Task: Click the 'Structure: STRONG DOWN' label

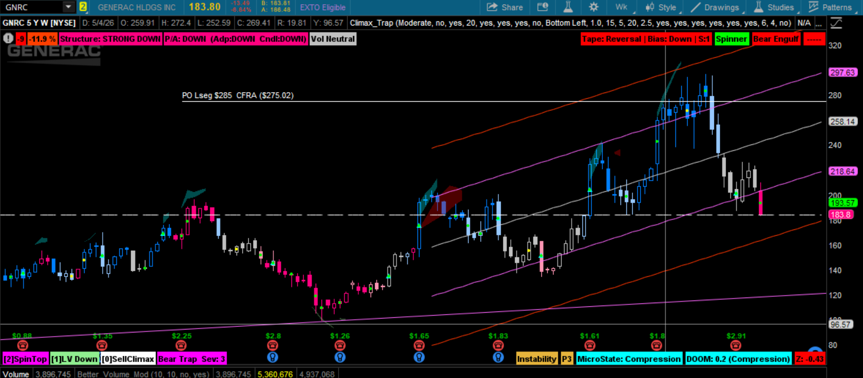Action: pyautogui.click(x=110, y=39)
